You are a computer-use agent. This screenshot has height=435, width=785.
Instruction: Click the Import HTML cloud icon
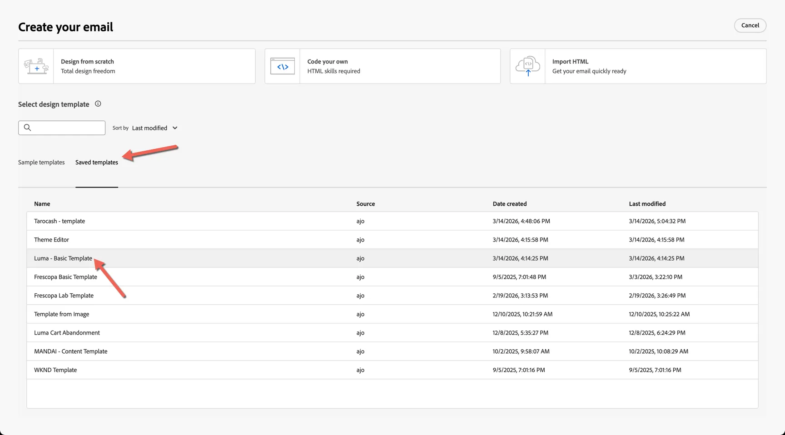(528, 66)
